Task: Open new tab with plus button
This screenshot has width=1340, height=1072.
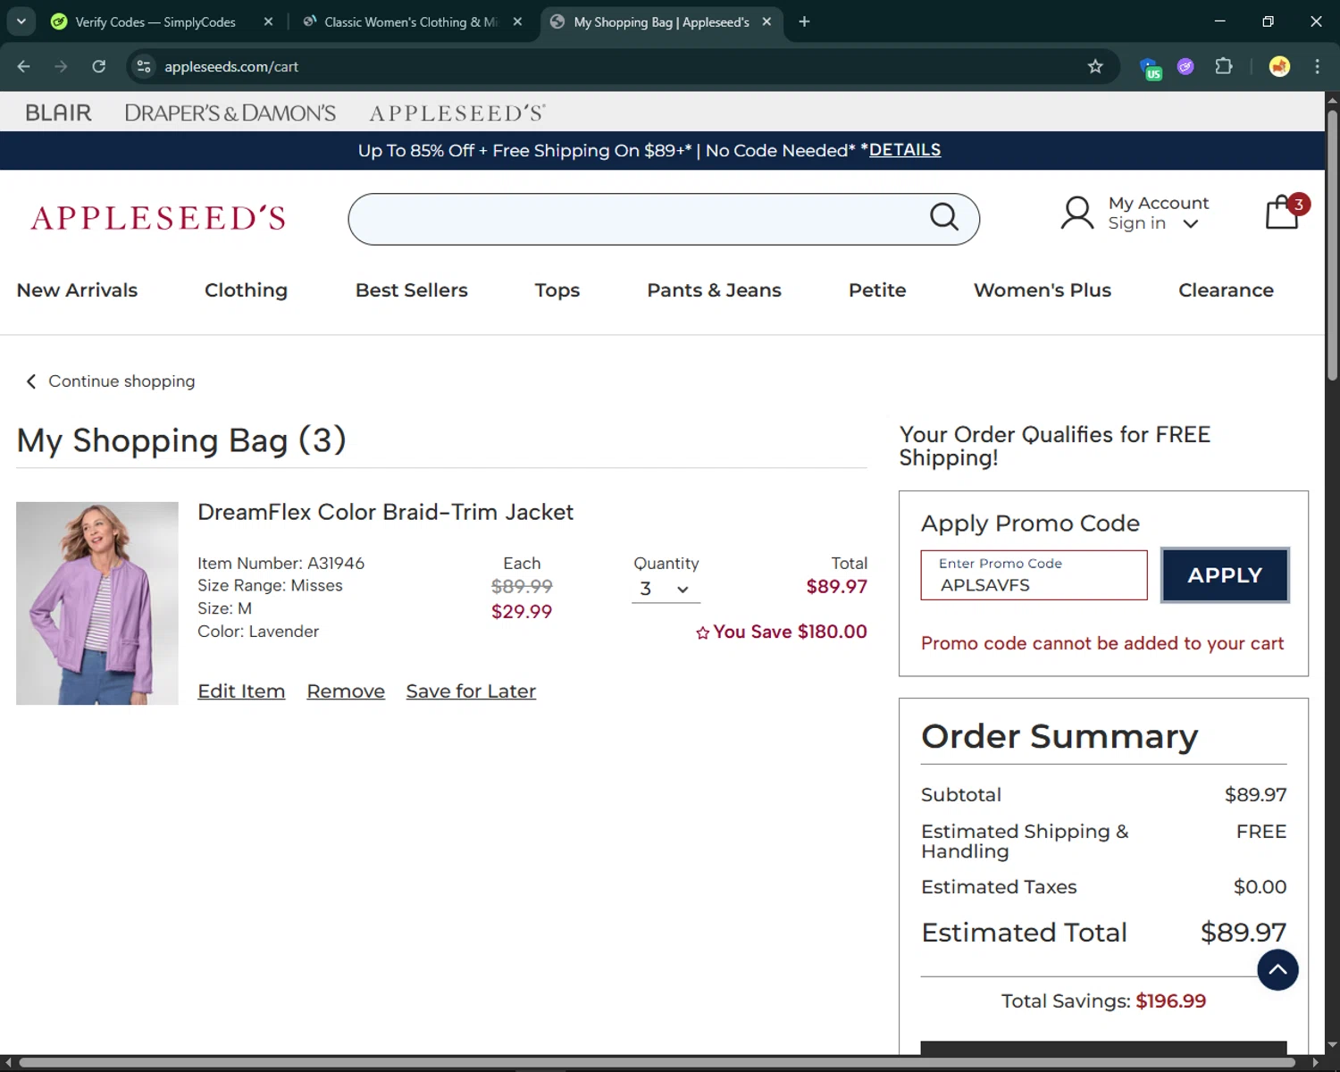Action: click(x=804, y=21)
